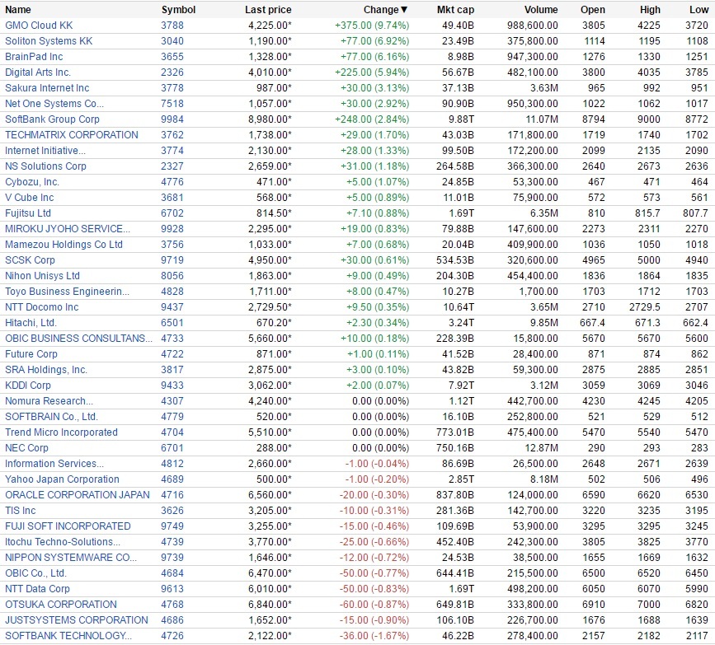Open FUJI SOFT INCORPORATED link
The image size is (715, 645).
[68, 526]
